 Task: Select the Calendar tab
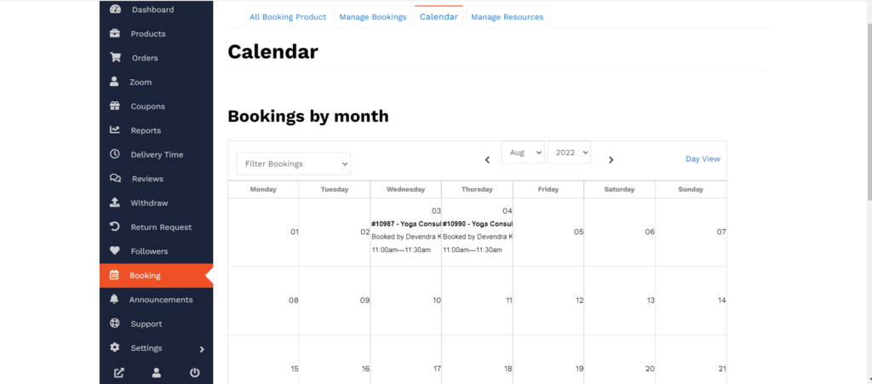[439, 17]
